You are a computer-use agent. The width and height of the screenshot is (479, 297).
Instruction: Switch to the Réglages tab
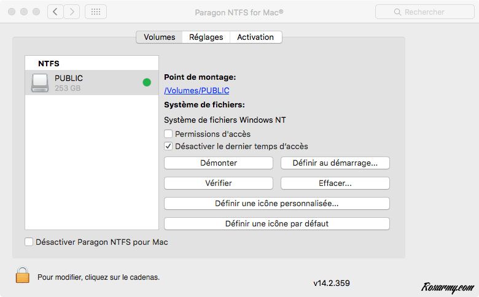click(206, 37)
